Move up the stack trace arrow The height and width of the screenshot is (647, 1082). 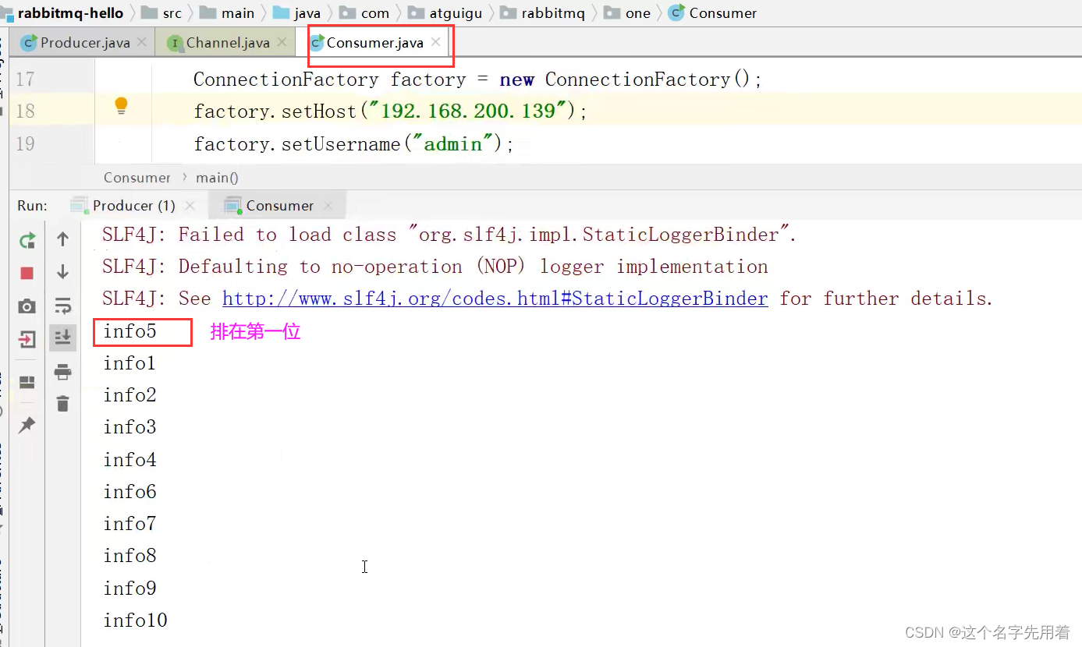[63, 239]
